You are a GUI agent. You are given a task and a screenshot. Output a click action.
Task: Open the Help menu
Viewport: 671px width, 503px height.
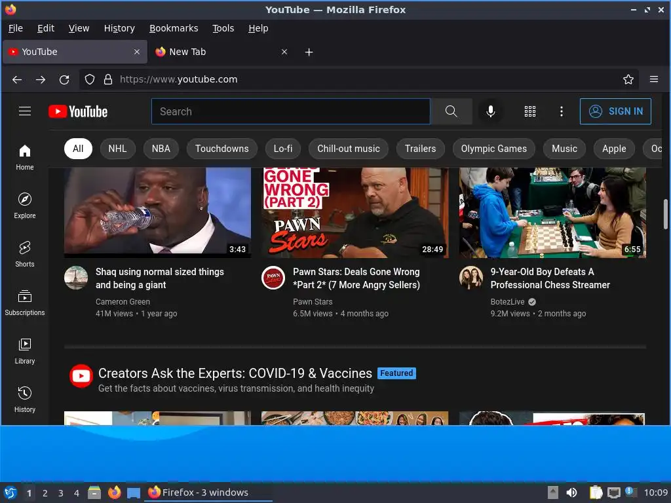click(x=258, y=28)
